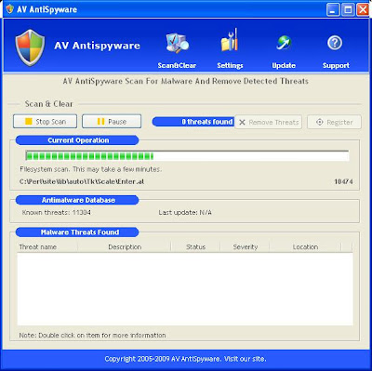Click the Scan&Clear label
Viewport: 372px width, 371px height.
177,65
